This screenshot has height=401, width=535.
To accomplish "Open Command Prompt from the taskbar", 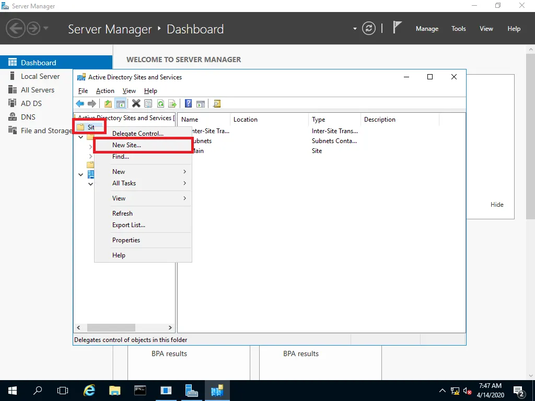I will click(140, 391).
